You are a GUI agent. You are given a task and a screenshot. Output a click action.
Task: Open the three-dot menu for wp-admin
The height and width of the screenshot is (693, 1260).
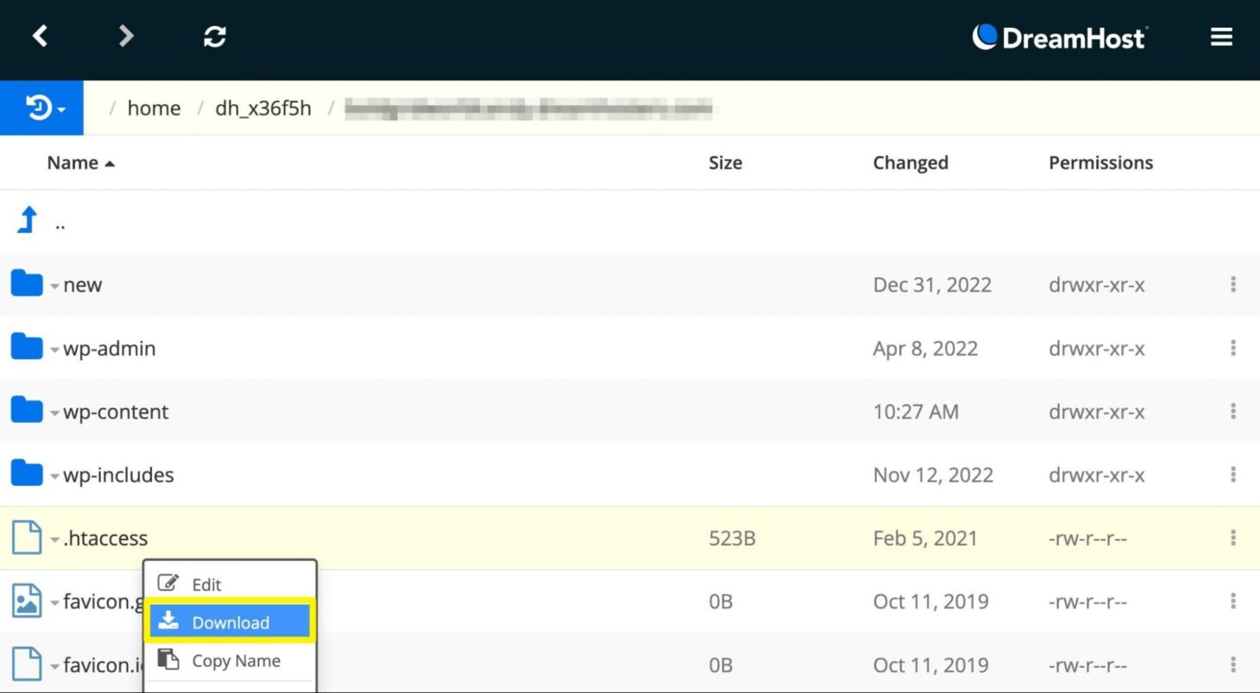point(1233,348)
